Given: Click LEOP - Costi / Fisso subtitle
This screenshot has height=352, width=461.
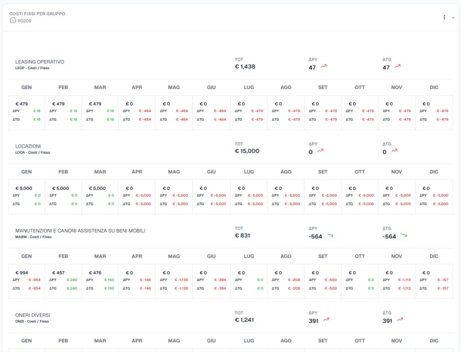Looking at the screenshot, I should click(32, 68).
